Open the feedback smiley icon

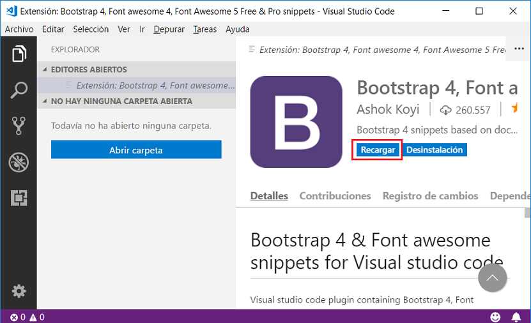pos(495,317)
